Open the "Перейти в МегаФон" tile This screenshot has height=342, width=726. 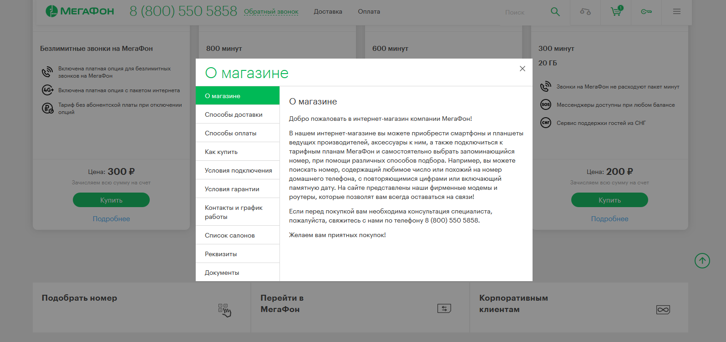(360, 307)
